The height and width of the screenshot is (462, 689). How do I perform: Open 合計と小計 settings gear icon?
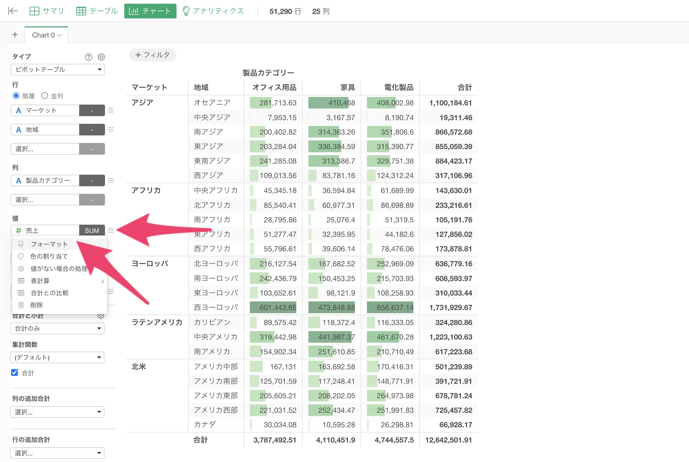pos(101,316)
